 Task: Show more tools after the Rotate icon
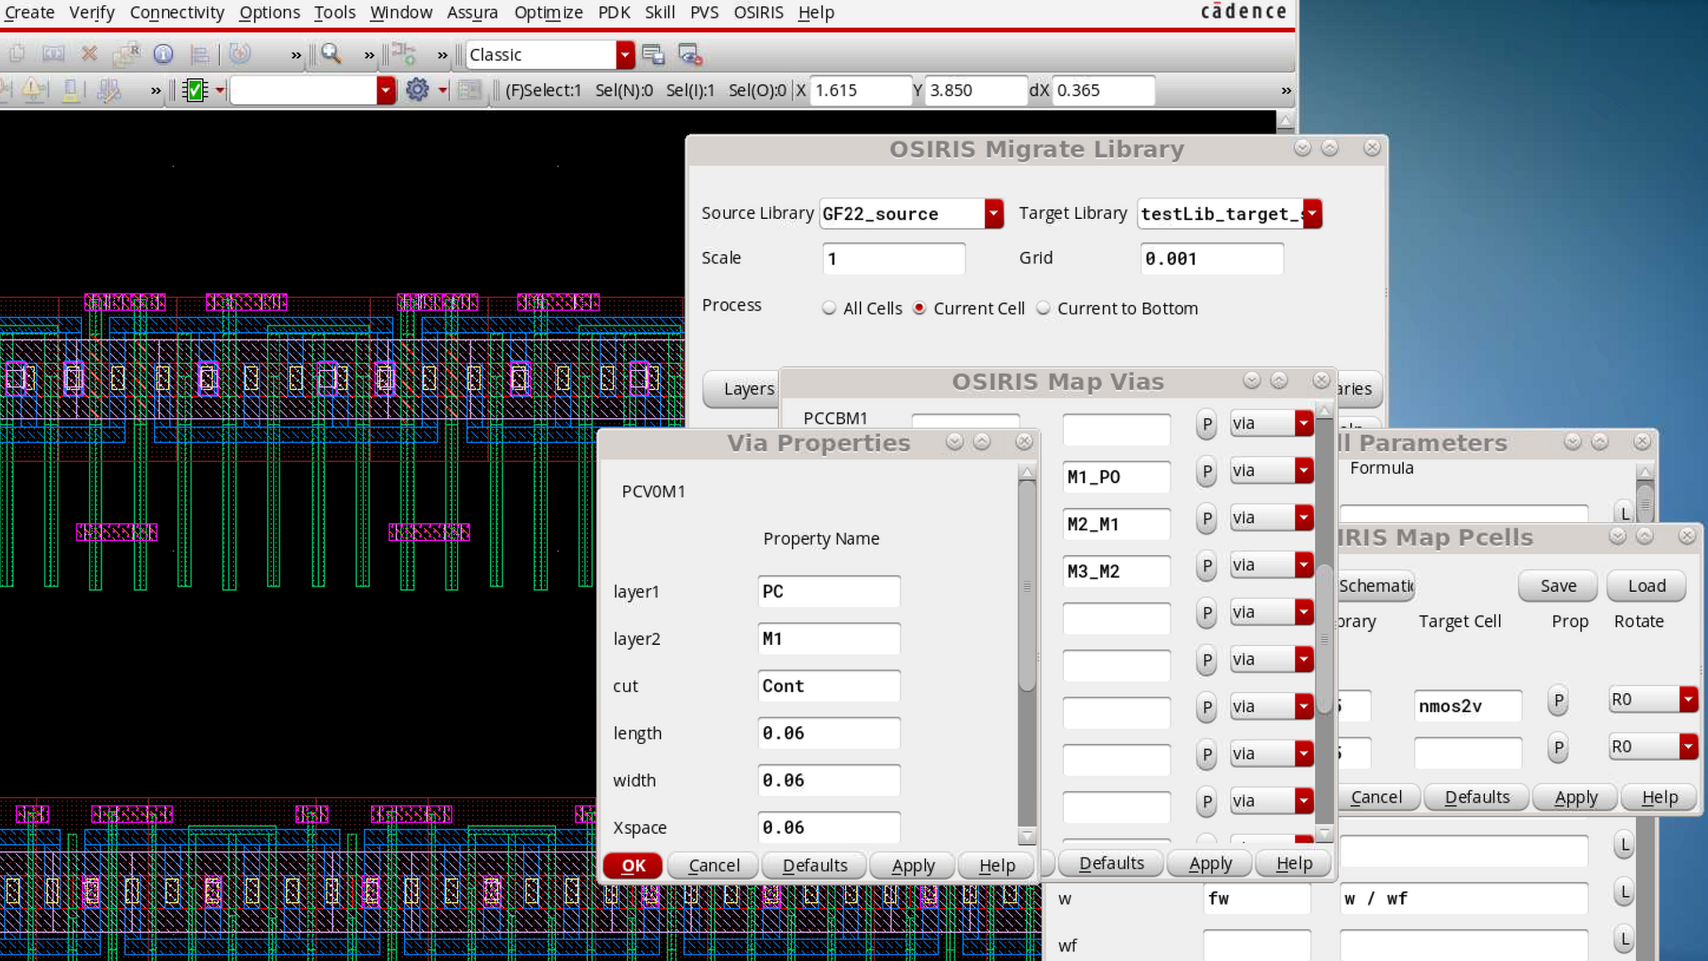pyautogui.click(x=296, y=55)
